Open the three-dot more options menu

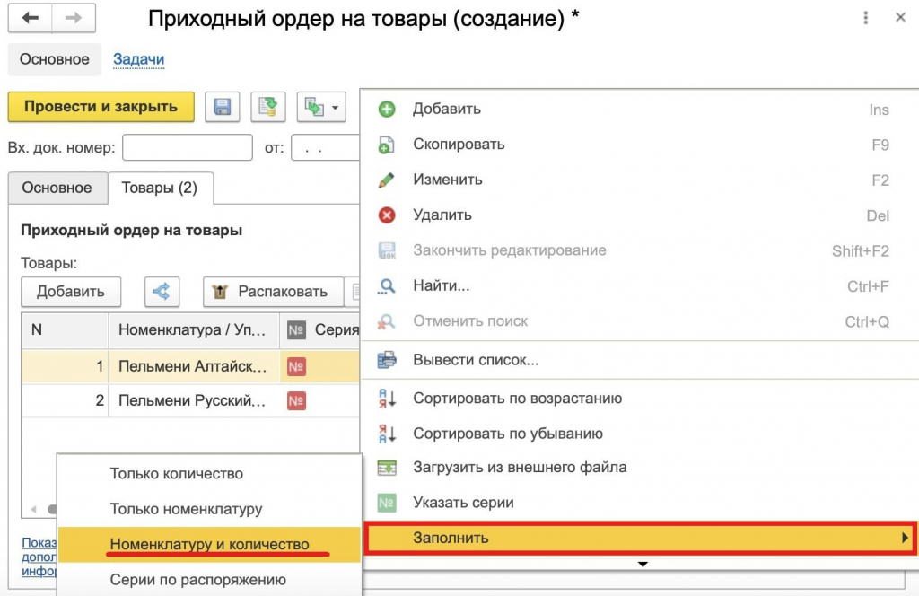click(866, 18)
